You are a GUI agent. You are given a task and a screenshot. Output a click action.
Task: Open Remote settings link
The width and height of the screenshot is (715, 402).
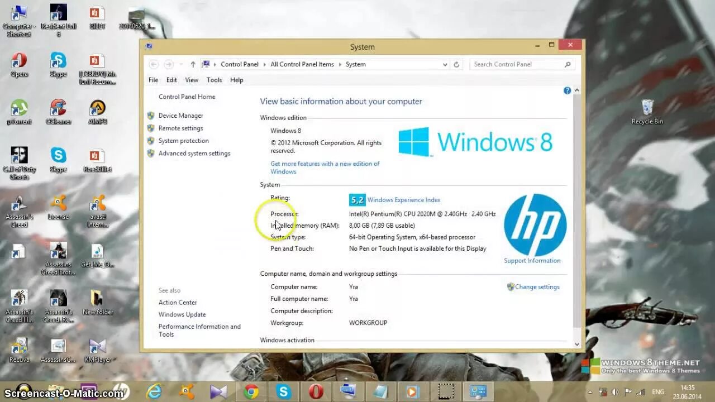[x=180, y=128]
